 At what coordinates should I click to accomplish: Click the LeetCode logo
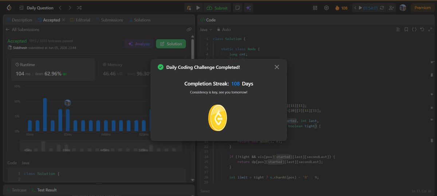coord(9,8)
